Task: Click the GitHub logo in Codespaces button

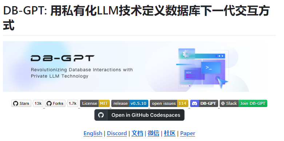Action: pyautogui.click(x=101, y=115)
